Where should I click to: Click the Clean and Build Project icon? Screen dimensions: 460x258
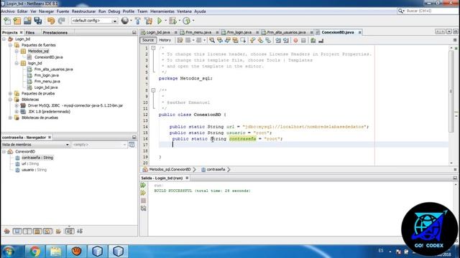[149, 21]
